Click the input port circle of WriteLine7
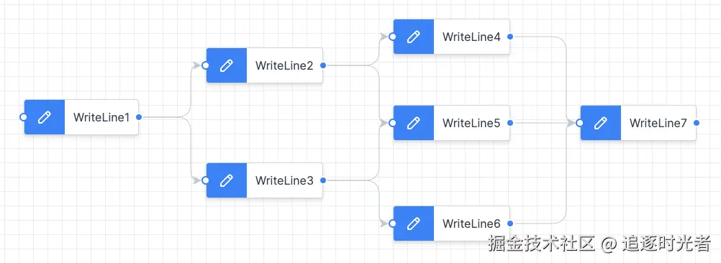The height and width of the screenshot is (263, 721). coord(579,123)
